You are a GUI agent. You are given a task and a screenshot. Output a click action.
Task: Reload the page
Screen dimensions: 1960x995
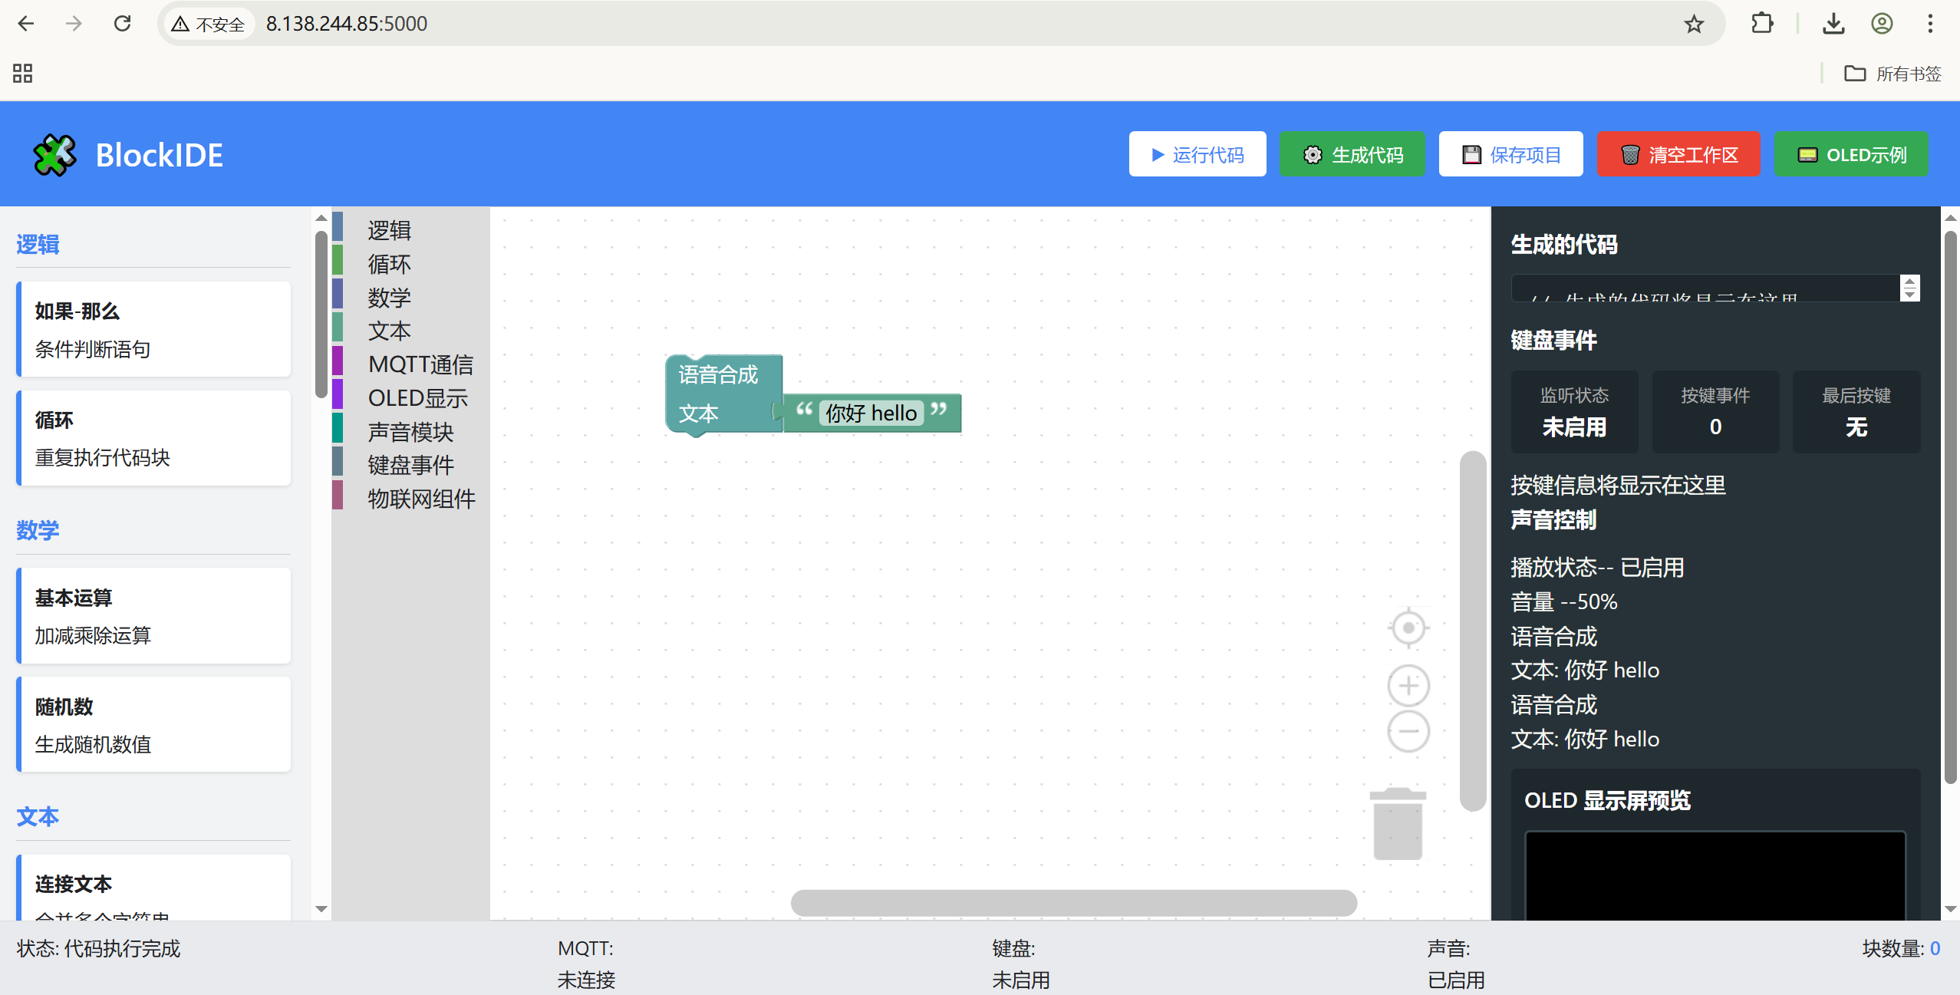tap(122, 24)
